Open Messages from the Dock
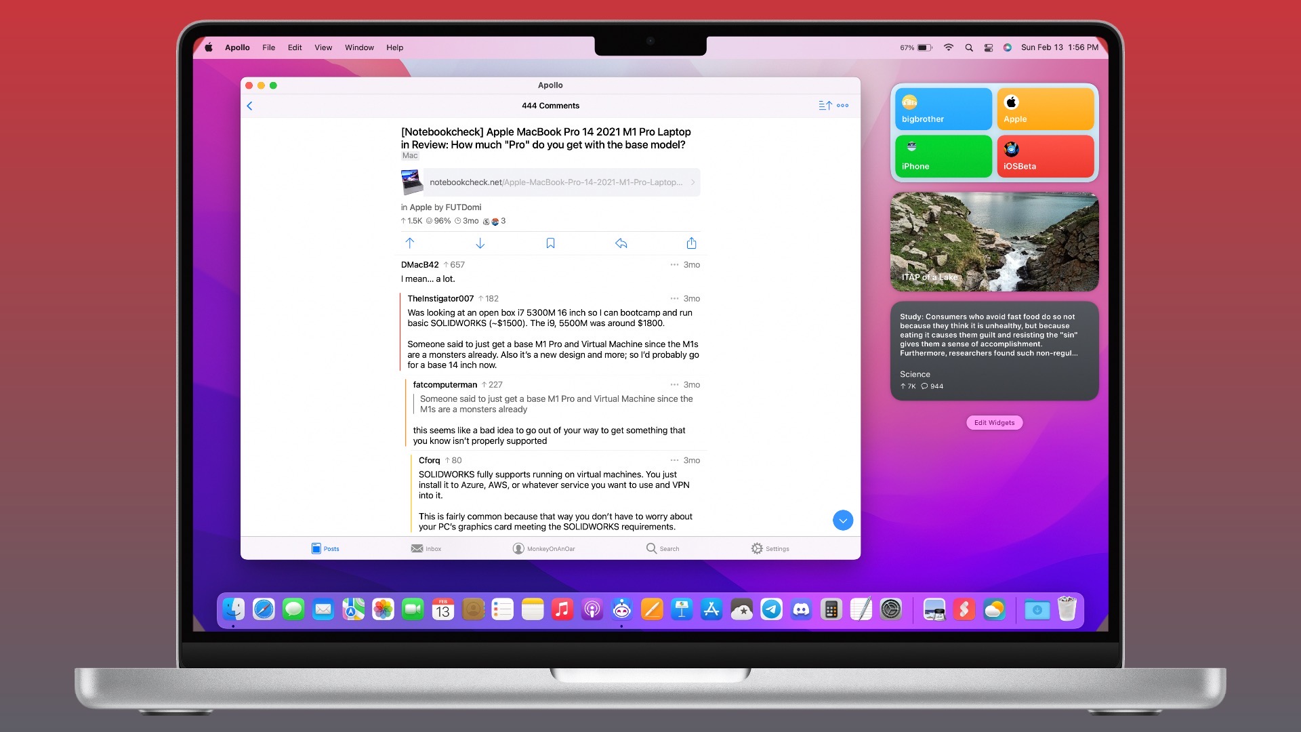 (293, 609)
